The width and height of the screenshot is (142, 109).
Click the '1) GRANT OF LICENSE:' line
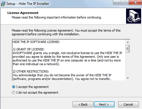[x=28, y=49]
